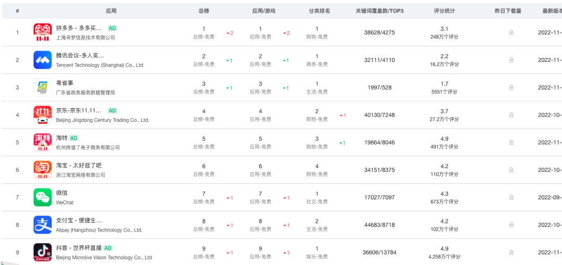Open 微信 app name link
This screenshot has height=265, width=562.
click(x=62, y=193)
